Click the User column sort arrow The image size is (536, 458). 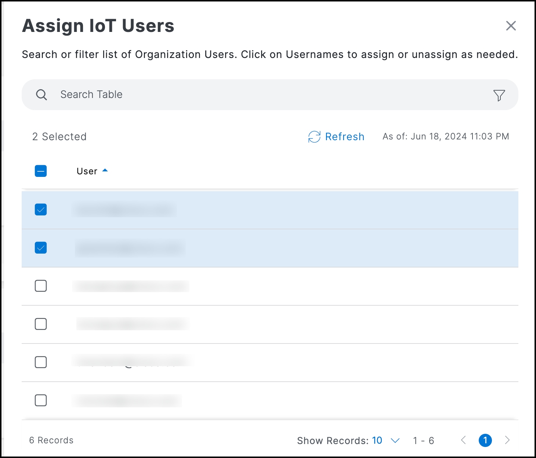click(105, 170)
